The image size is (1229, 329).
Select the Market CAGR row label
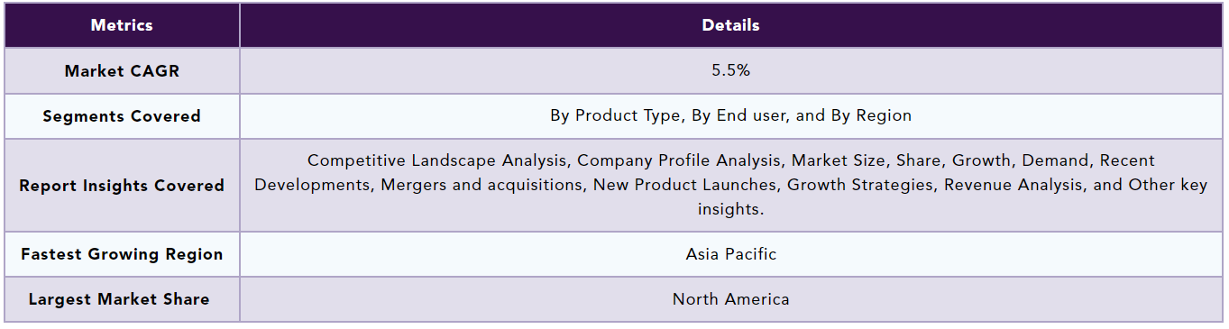click(x=122, y=71)
